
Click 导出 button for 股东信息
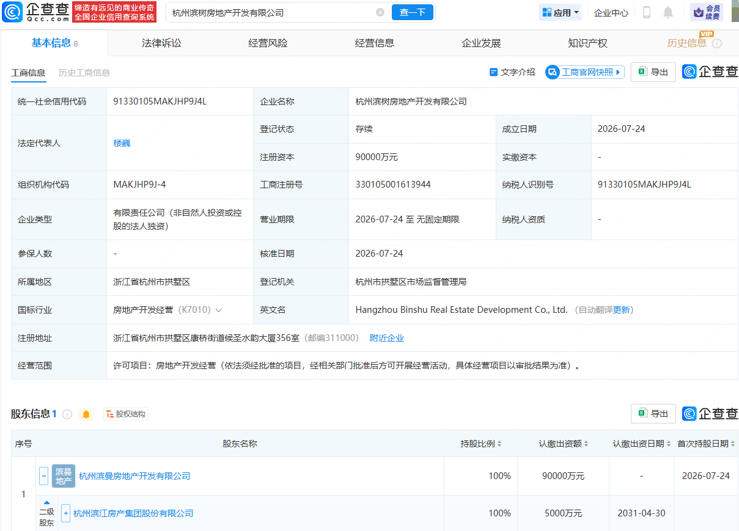click(653, 414)
